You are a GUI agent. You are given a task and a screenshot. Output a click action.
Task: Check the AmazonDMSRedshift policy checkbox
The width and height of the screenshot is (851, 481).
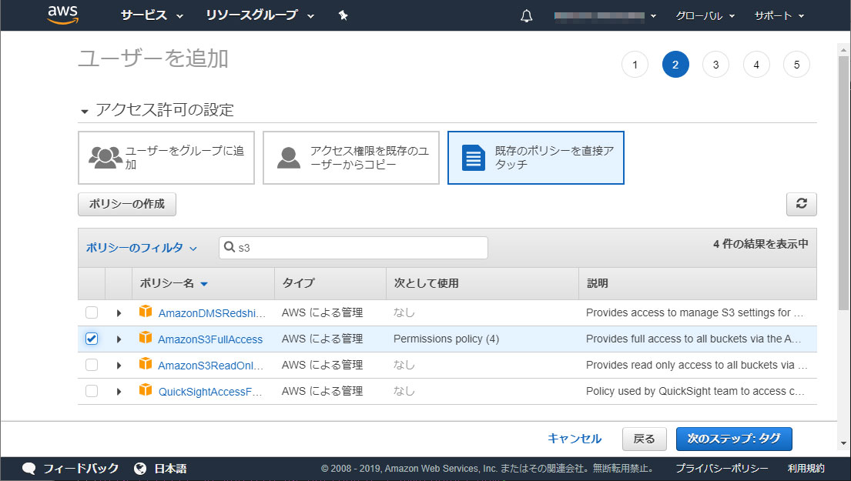point(92,312)
